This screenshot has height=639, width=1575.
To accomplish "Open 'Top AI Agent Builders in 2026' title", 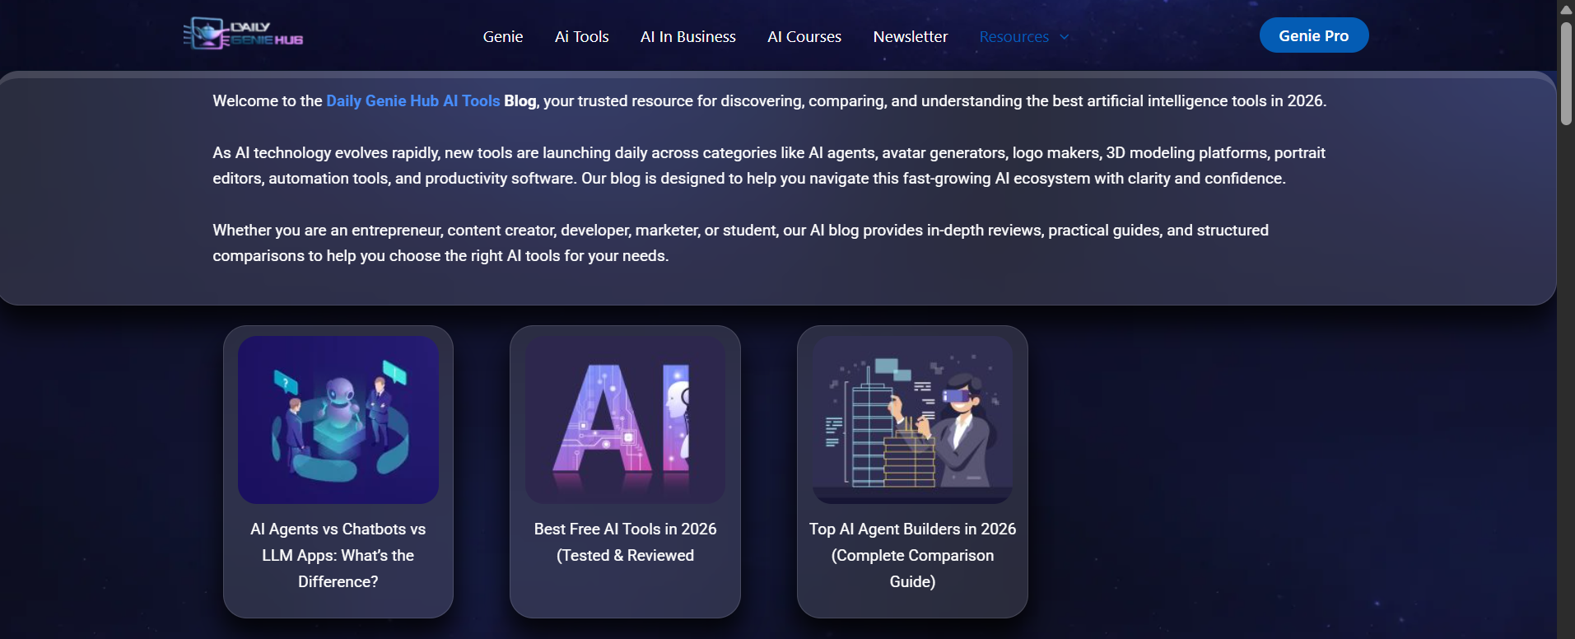I will click(x=912, y=555).
